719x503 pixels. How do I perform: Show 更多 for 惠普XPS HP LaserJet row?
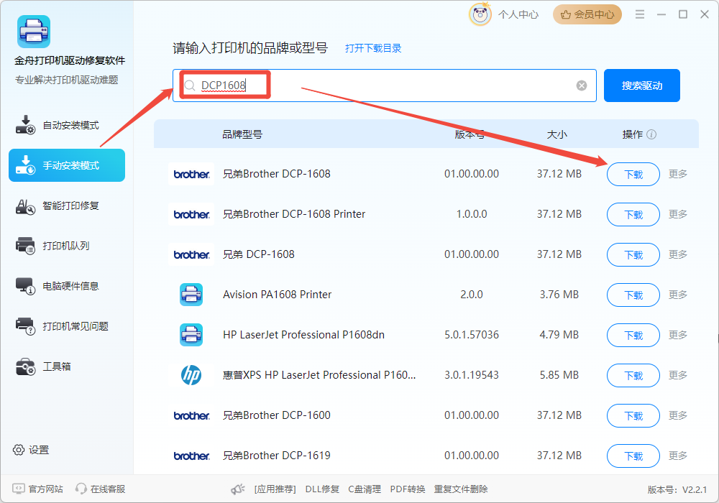678,375
